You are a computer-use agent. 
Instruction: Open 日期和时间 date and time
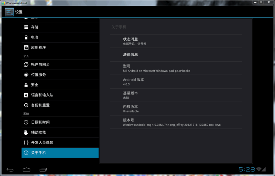click(x=60, y=122)
